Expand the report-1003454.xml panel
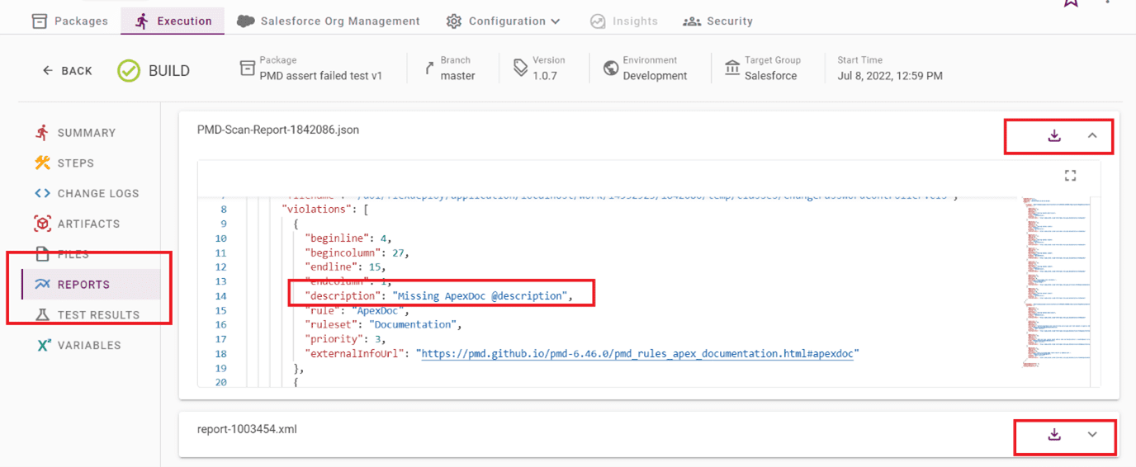This screenshot has width=1136, height=467. coord(1092,435)
